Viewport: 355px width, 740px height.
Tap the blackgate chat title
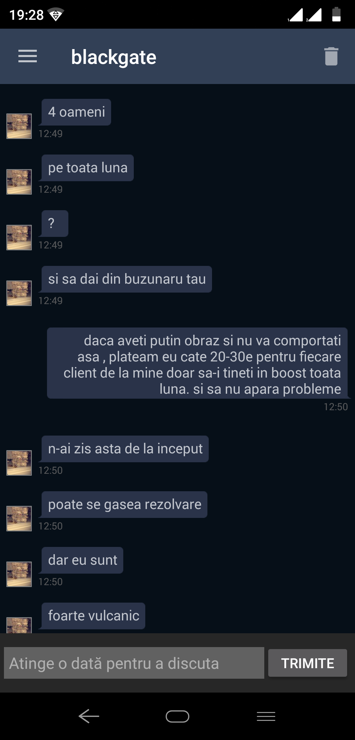coord(114,57)
